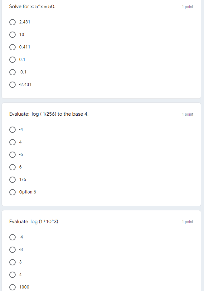
Task: Select answer 2.431 for the first question
Action: click(x=12, y=22)
